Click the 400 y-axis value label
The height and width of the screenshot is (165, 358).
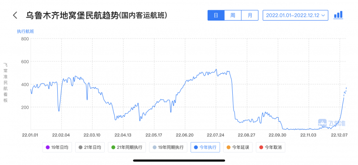(25, 85)
